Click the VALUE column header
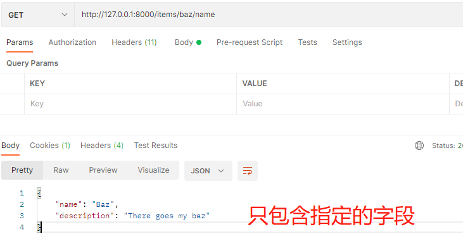 click(x=255, y=84)
